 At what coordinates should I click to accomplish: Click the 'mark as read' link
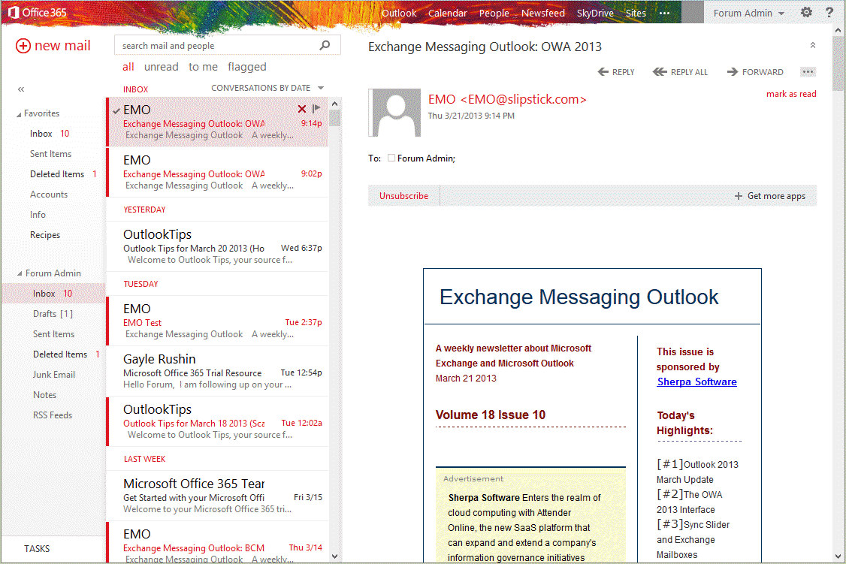pyautogui.click(x=791, y=94)
